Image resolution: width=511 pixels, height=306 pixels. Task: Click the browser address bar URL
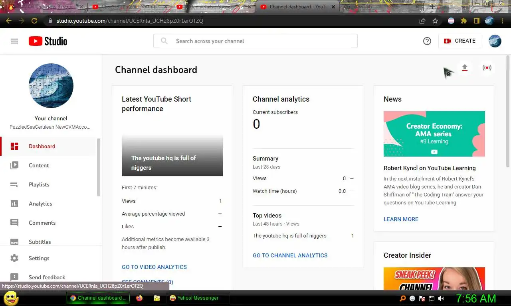click(130, 21)
